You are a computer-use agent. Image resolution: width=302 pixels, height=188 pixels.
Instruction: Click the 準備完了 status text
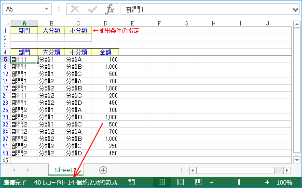point(15,182)
